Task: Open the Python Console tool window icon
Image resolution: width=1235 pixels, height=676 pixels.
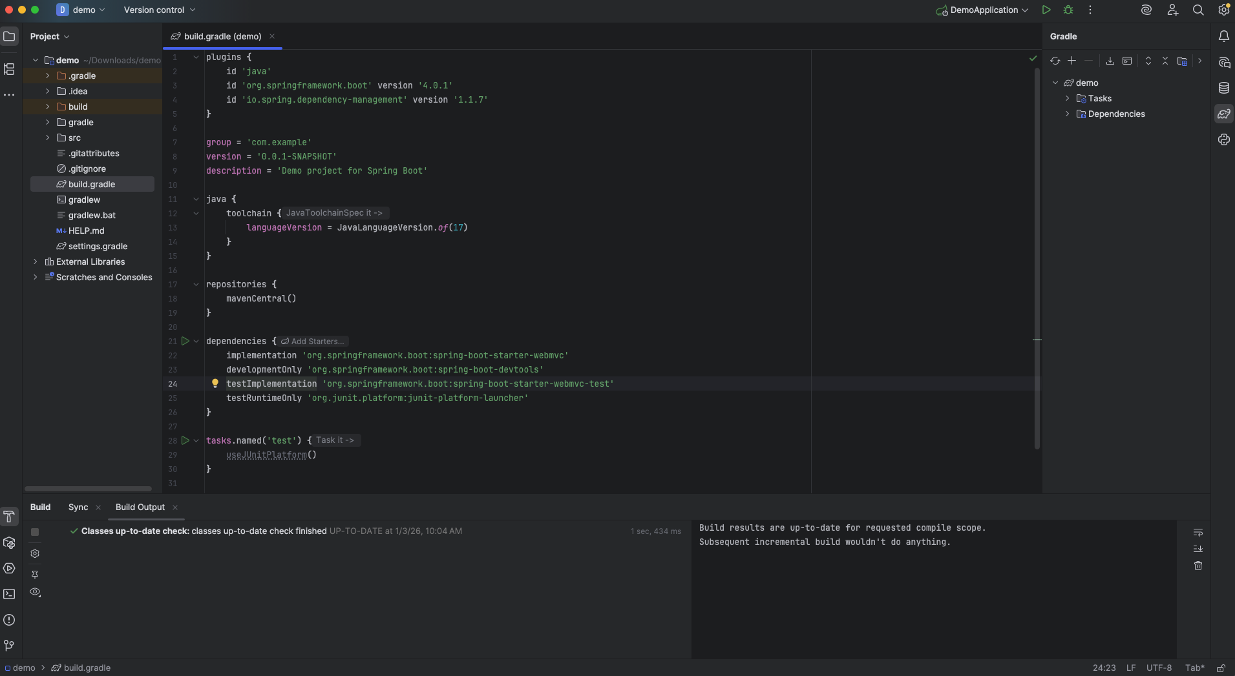Action: coord(1224,139)
